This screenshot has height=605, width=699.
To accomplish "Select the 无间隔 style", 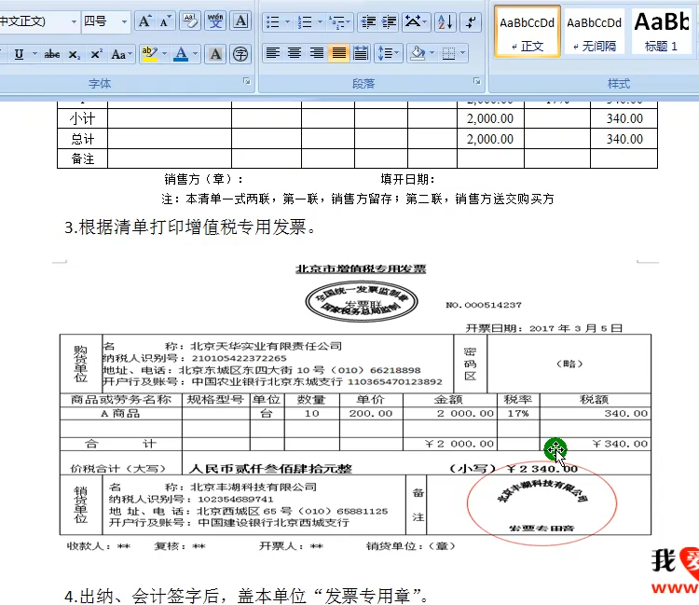I will (595, 32).
